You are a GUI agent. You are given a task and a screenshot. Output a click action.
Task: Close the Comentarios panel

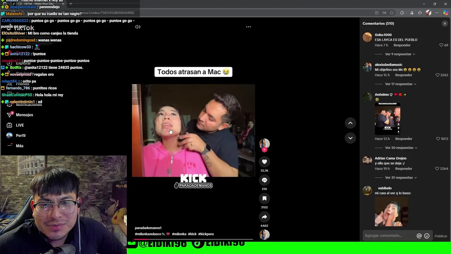point(445,23)
